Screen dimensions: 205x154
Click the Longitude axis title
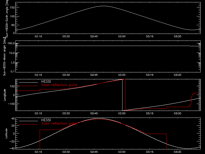click(x=5, y=95)
